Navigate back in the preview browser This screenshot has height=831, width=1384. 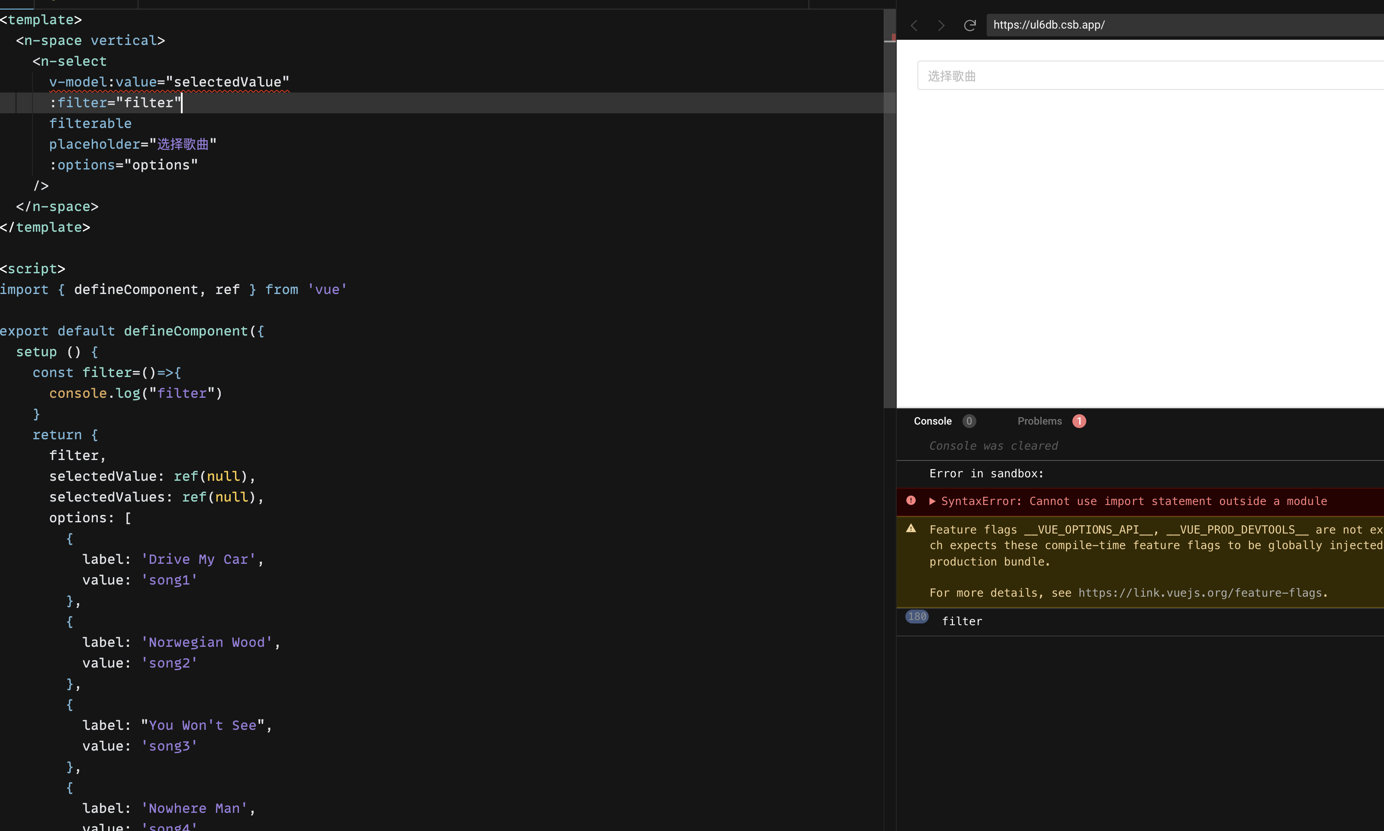914,25
